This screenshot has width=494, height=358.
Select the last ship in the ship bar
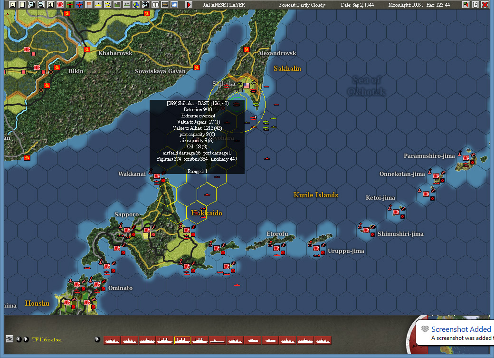pyautogui.click(x=323, y=340)
